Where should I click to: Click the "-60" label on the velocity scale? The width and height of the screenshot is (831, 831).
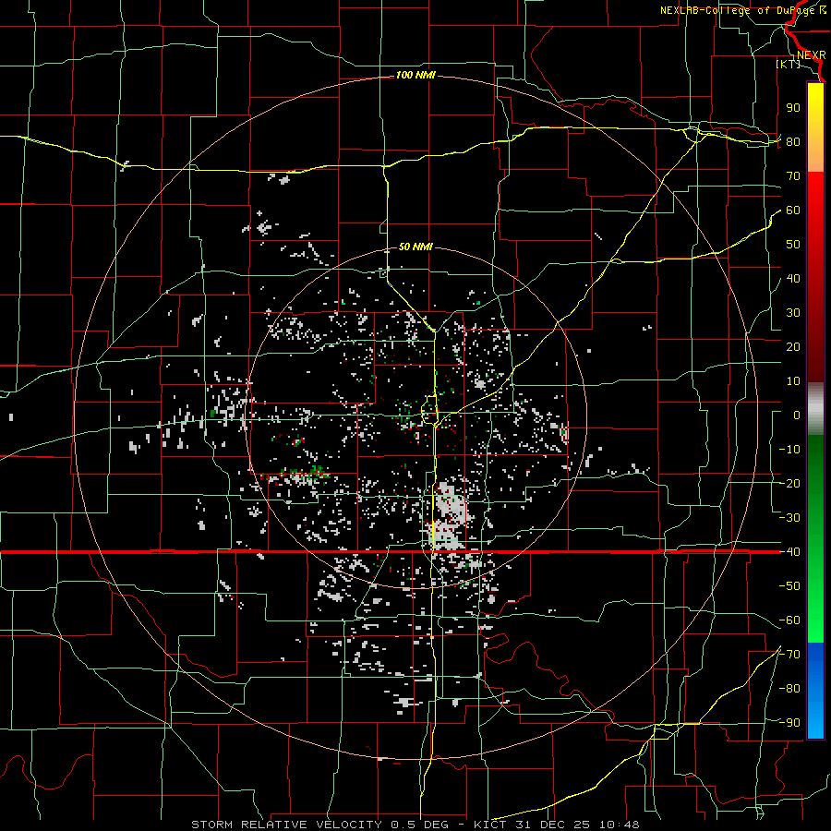pyautogui.click(x=790, y=620)
